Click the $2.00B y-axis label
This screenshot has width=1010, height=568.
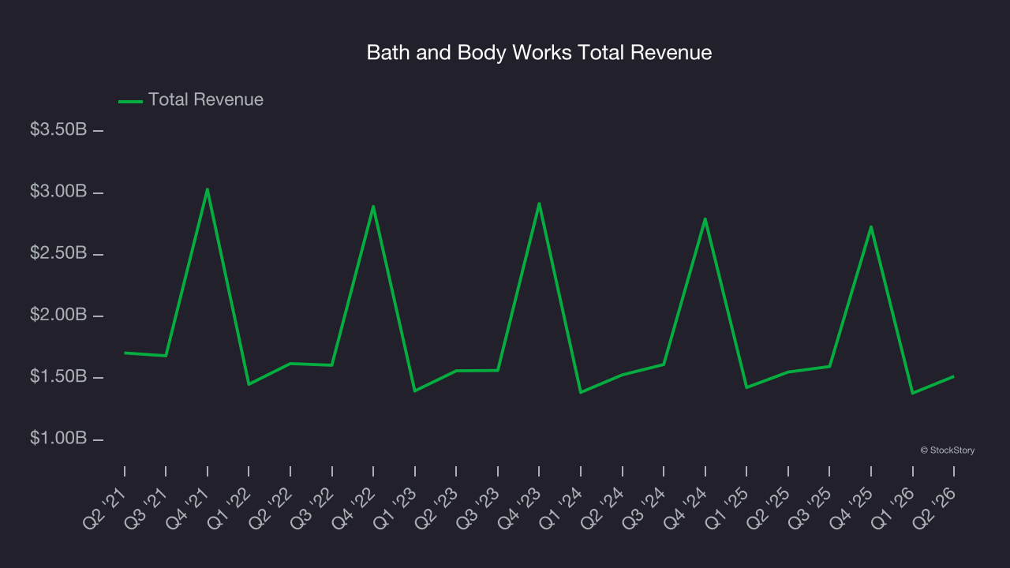tap(58, 316)
